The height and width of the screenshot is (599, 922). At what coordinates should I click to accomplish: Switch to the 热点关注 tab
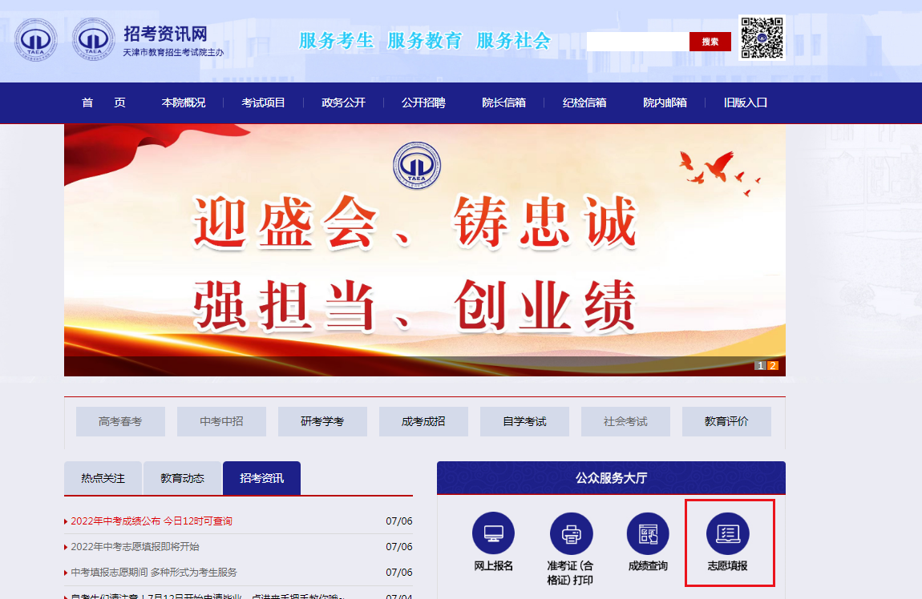pyautogui.click(x=103, y=478)
